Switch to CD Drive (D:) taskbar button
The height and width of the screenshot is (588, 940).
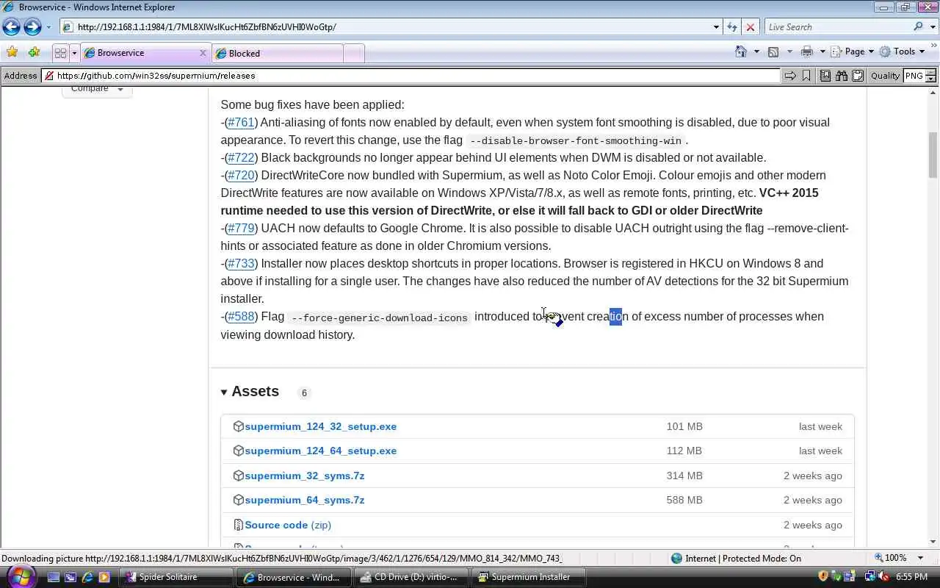point(411,577)
